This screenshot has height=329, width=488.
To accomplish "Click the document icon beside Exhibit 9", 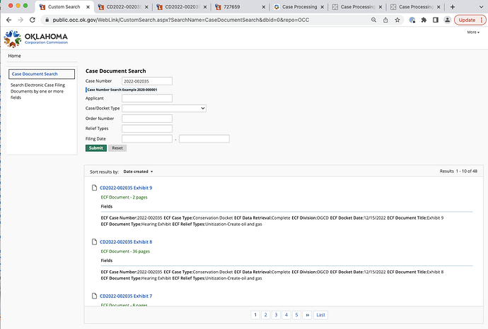I will pos(94,188).
